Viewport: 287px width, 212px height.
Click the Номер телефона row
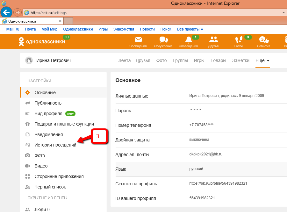click(x=201, y=125)
